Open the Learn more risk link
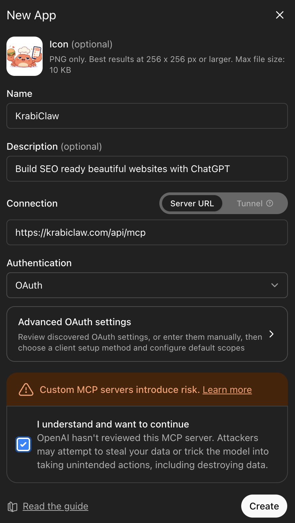Viewport: 295px width, 523px height. click(227, 390)
